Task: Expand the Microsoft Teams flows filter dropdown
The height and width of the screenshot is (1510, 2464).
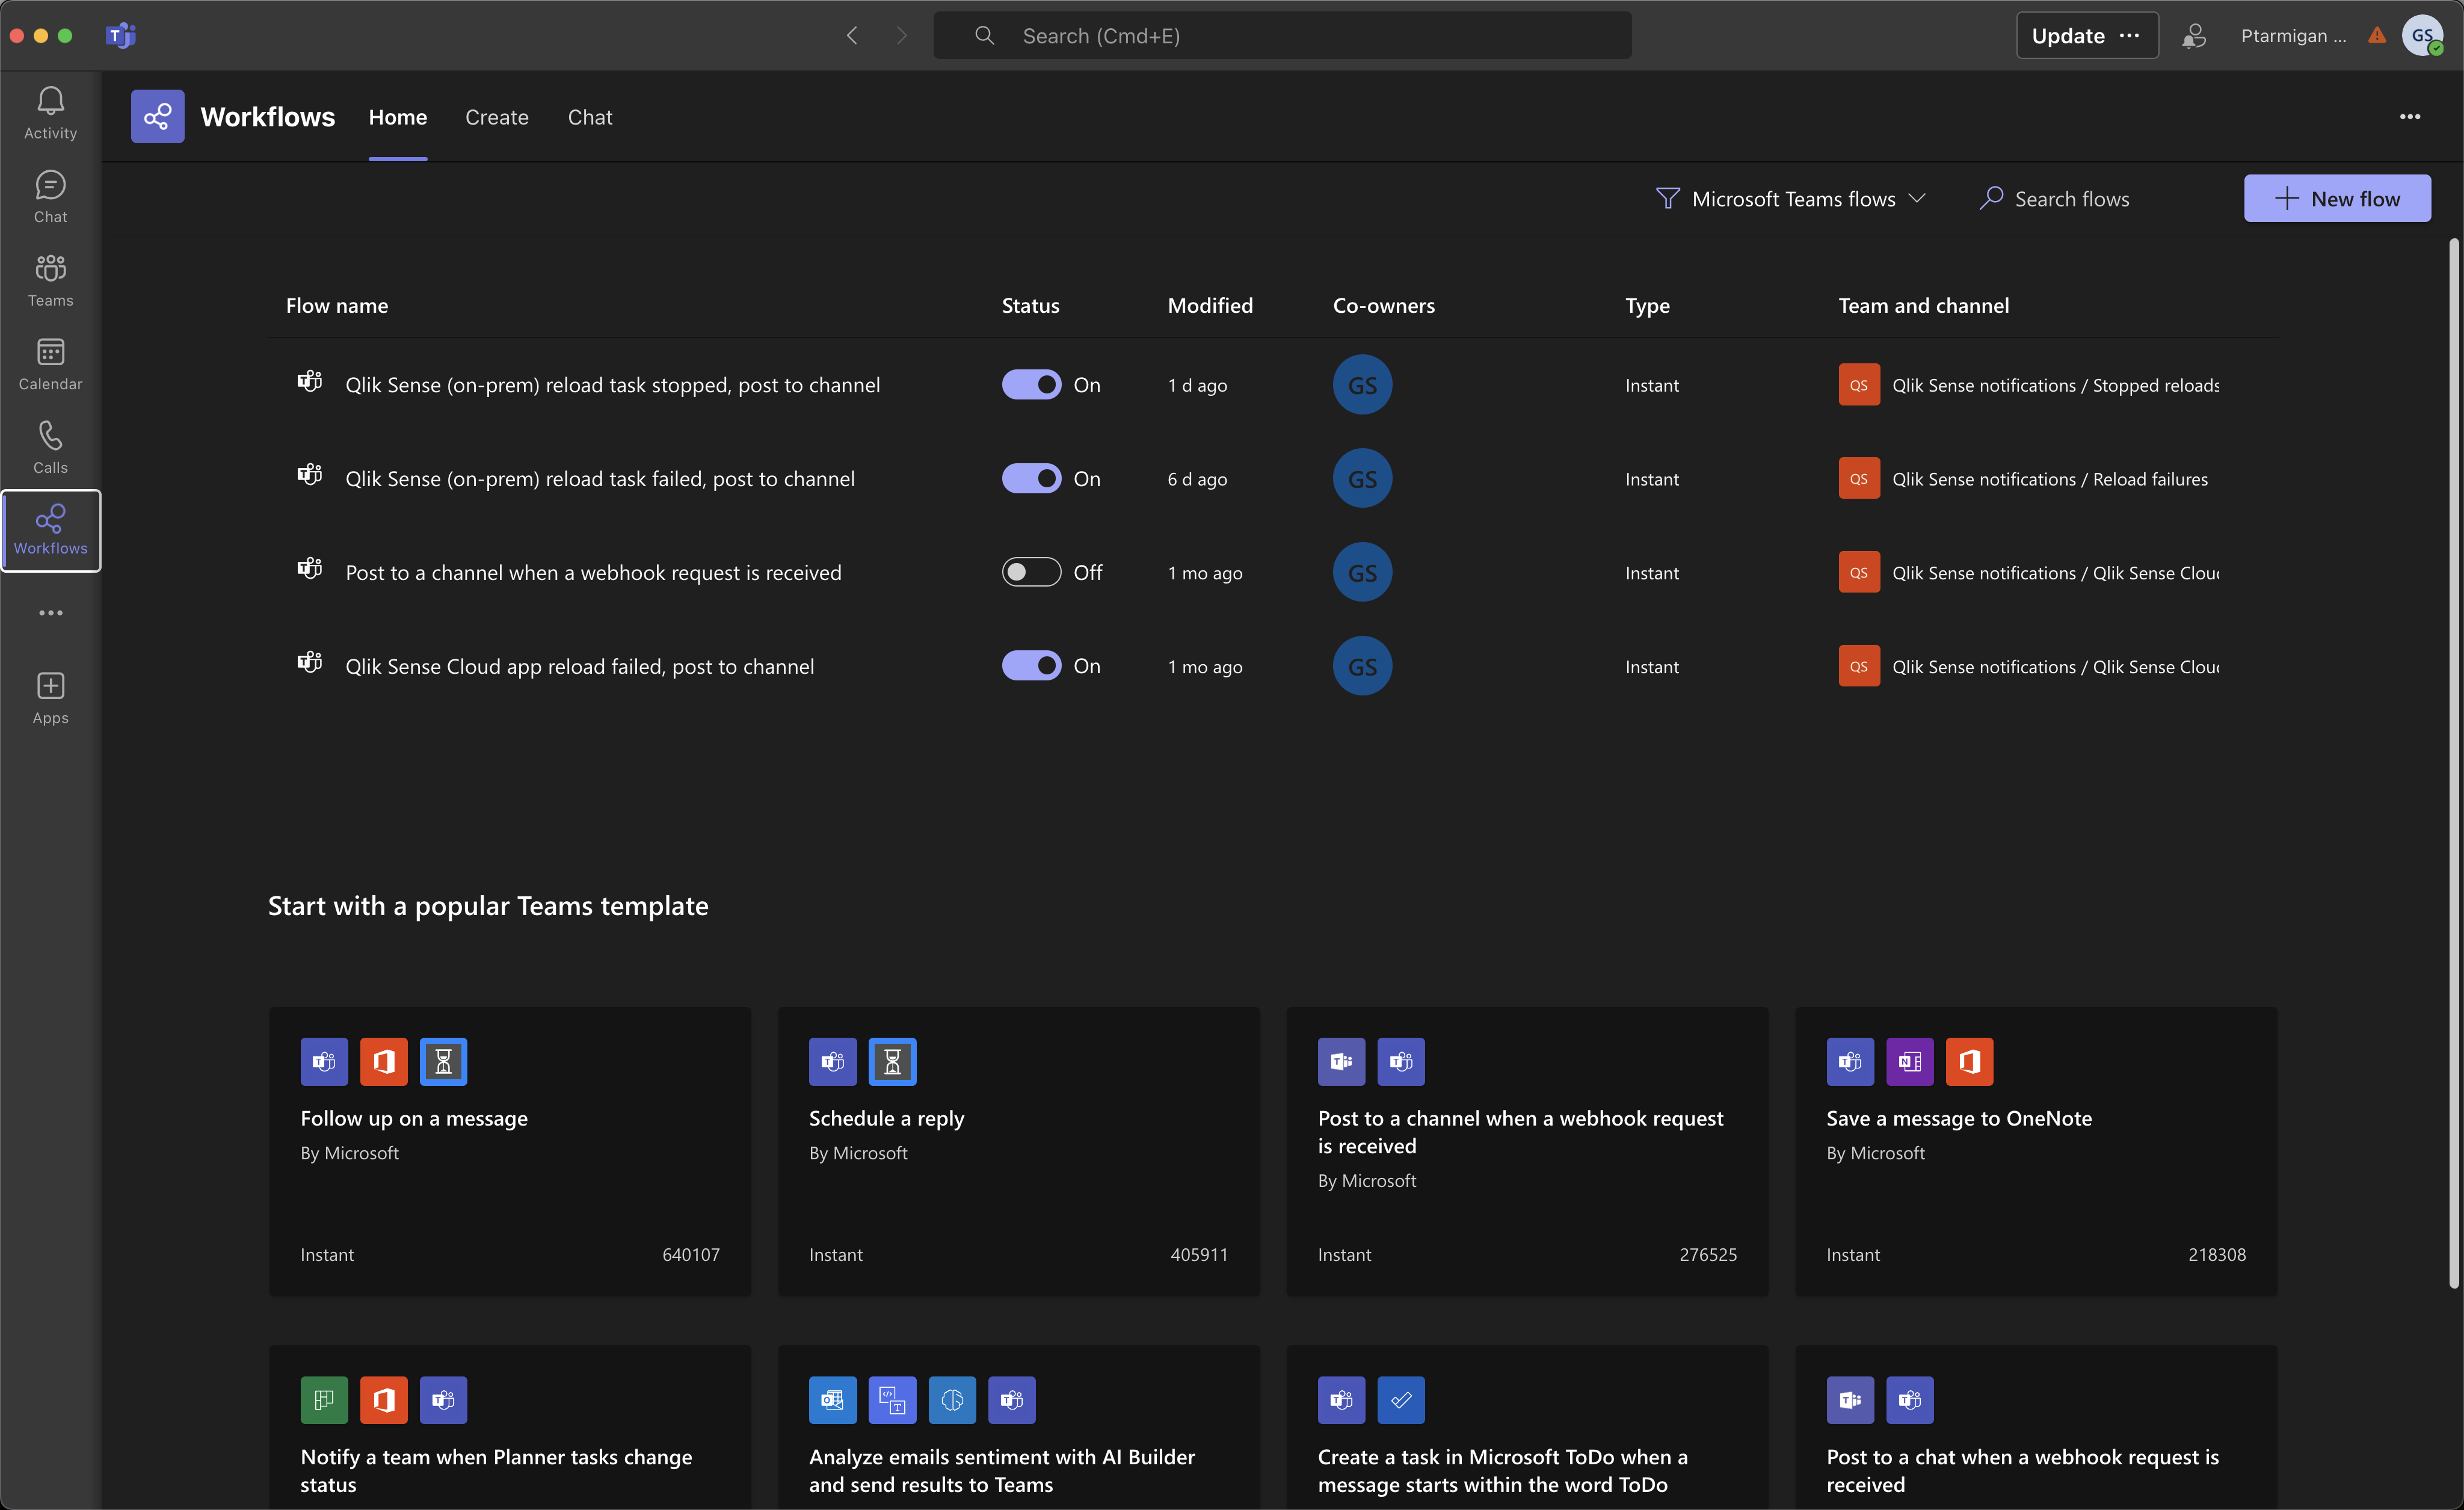Action: (1790, 199)
